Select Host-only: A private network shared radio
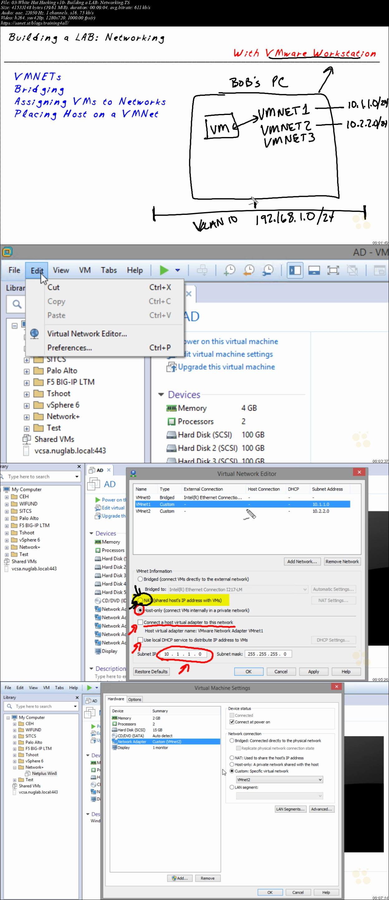 click(232, 764)
